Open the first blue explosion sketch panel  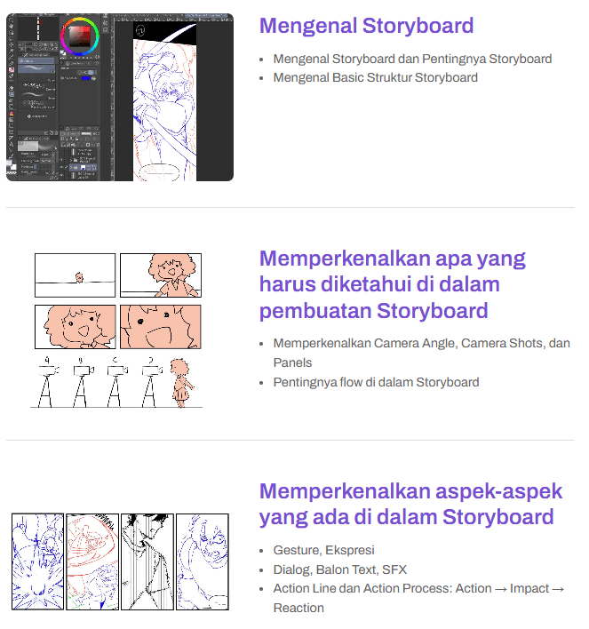pyautogui.click(x=37, y=561)
